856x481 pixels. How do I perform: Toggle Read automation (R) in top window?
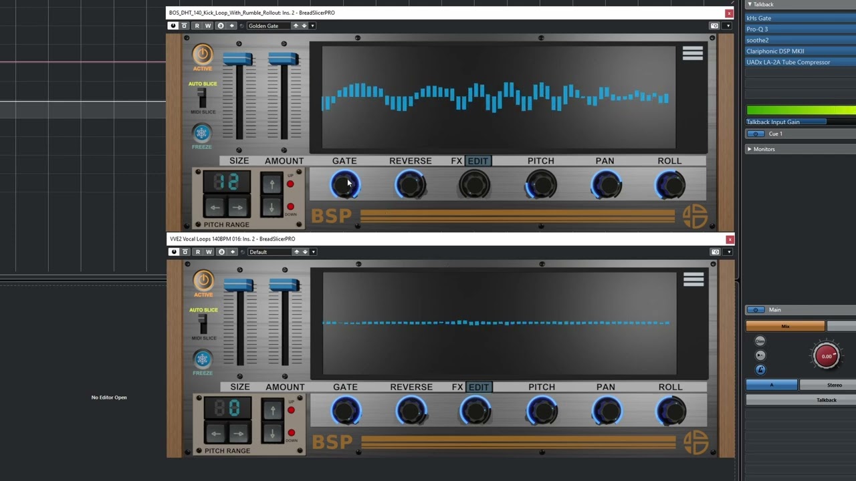197,26
